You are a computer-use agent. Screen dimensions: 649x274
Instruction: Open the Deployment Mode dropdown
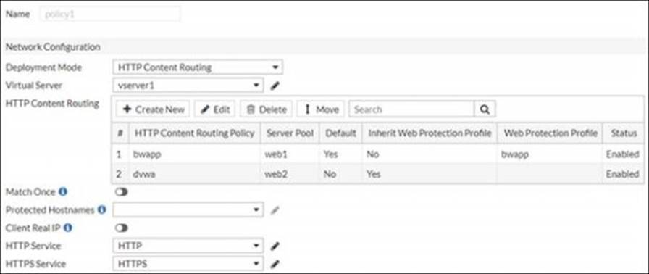point(198,67)
